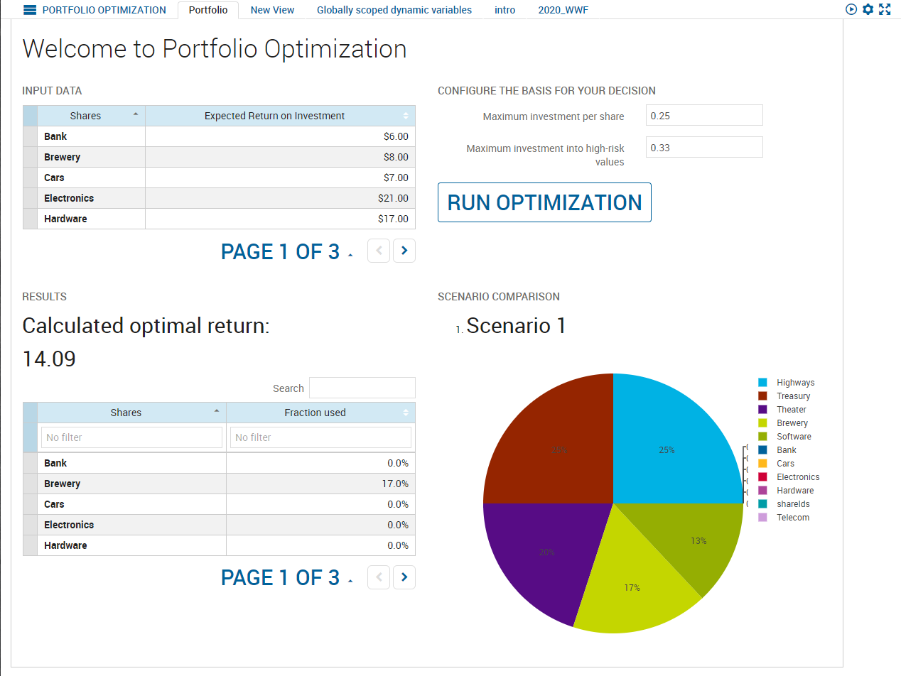Click the play icon in top bar
This screenshot has height=676, width=901.
click(851, 9)
